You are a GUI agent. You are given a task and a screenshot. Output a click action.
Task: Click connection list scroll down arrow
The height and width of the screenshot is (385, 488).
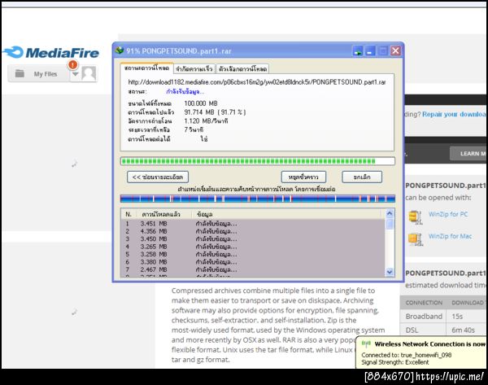390,272
